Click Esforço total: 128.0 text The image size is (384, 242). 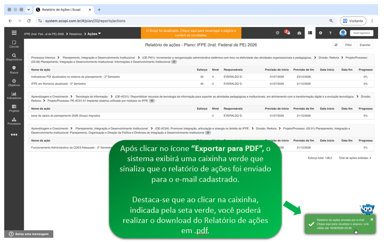point(320,158)
